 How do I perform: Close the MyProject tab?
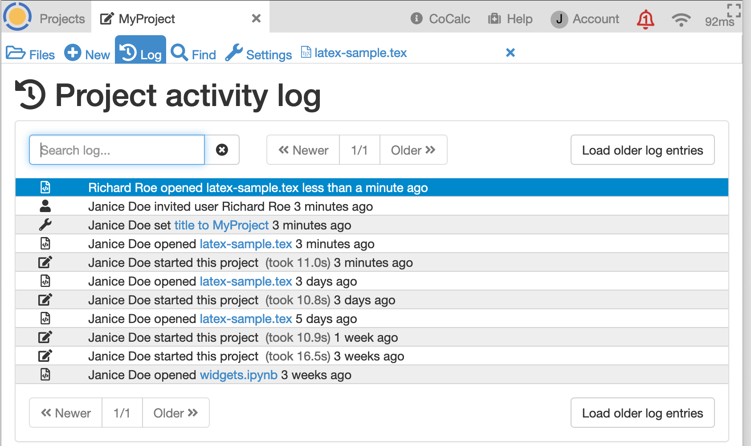click(256, 18)
